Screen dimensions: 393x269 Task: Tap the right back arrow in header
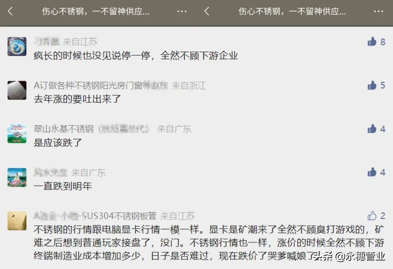coord(207,11)
